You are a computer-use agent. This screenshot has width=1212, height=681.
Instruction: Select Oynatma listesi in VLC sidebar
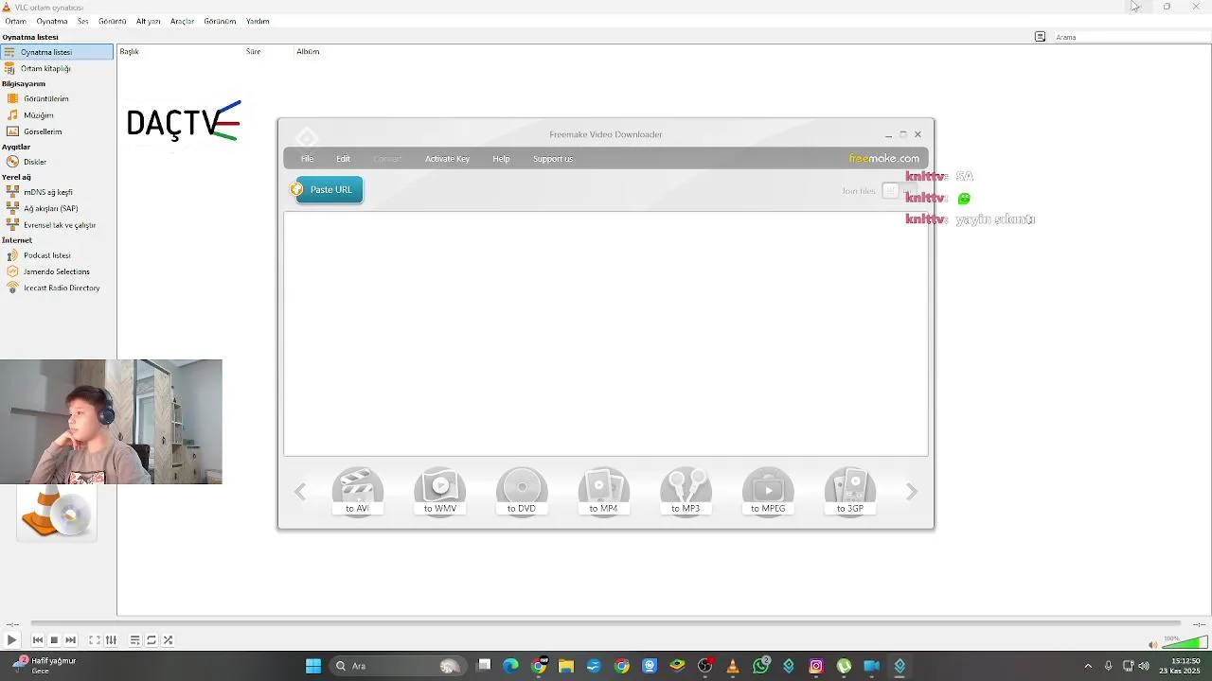[x=57, y=52]
